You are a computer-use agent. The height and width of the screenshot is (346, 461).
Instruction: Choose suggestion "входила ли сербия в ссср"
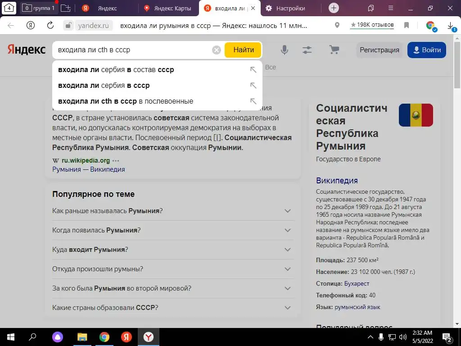click(x=157, y=85)
